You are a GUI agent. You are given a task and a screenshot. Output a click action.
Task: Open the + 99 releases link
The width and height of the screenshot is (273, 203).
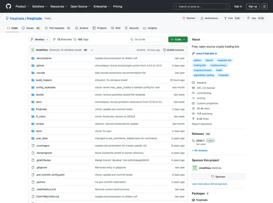(200, 151)
